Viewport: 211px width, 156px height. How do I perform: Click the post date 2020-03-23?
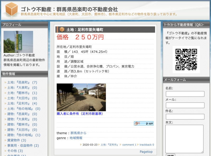[90, 145]
